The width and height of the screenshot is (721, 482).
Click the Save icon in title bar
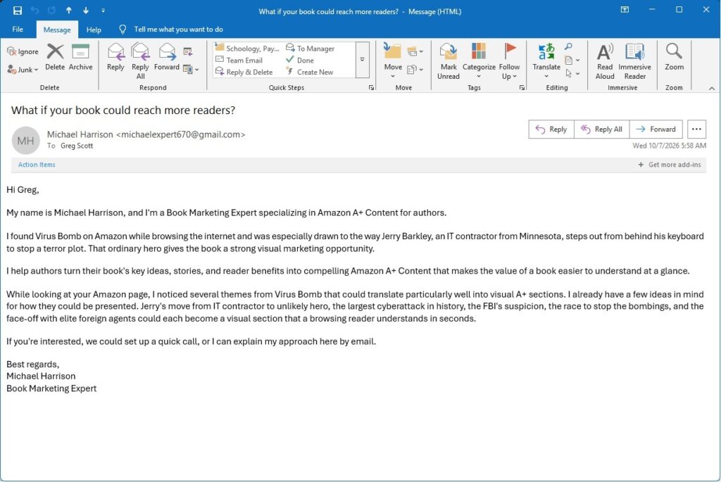click(x=18, y=11)
